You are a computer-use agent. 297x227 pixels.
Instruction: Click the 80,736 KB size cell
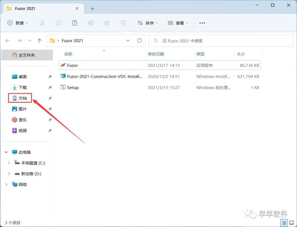point(249,65)
